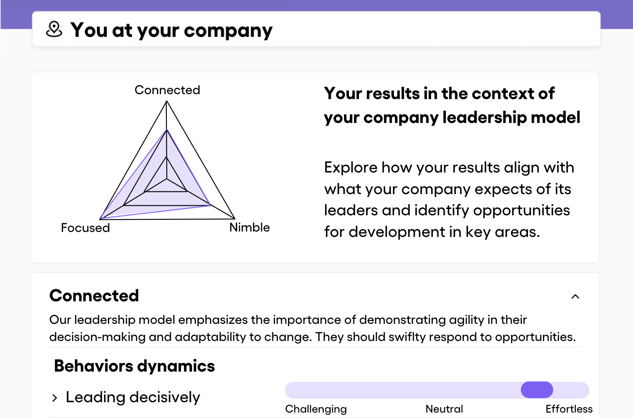Select the Focused label on radar chart
Image resolution: width=633 pixels, height=418 pixels.
tap(85, 228)
